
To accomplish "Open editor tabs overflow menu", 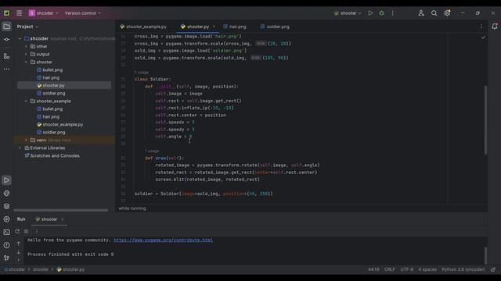I will point(481,27).
